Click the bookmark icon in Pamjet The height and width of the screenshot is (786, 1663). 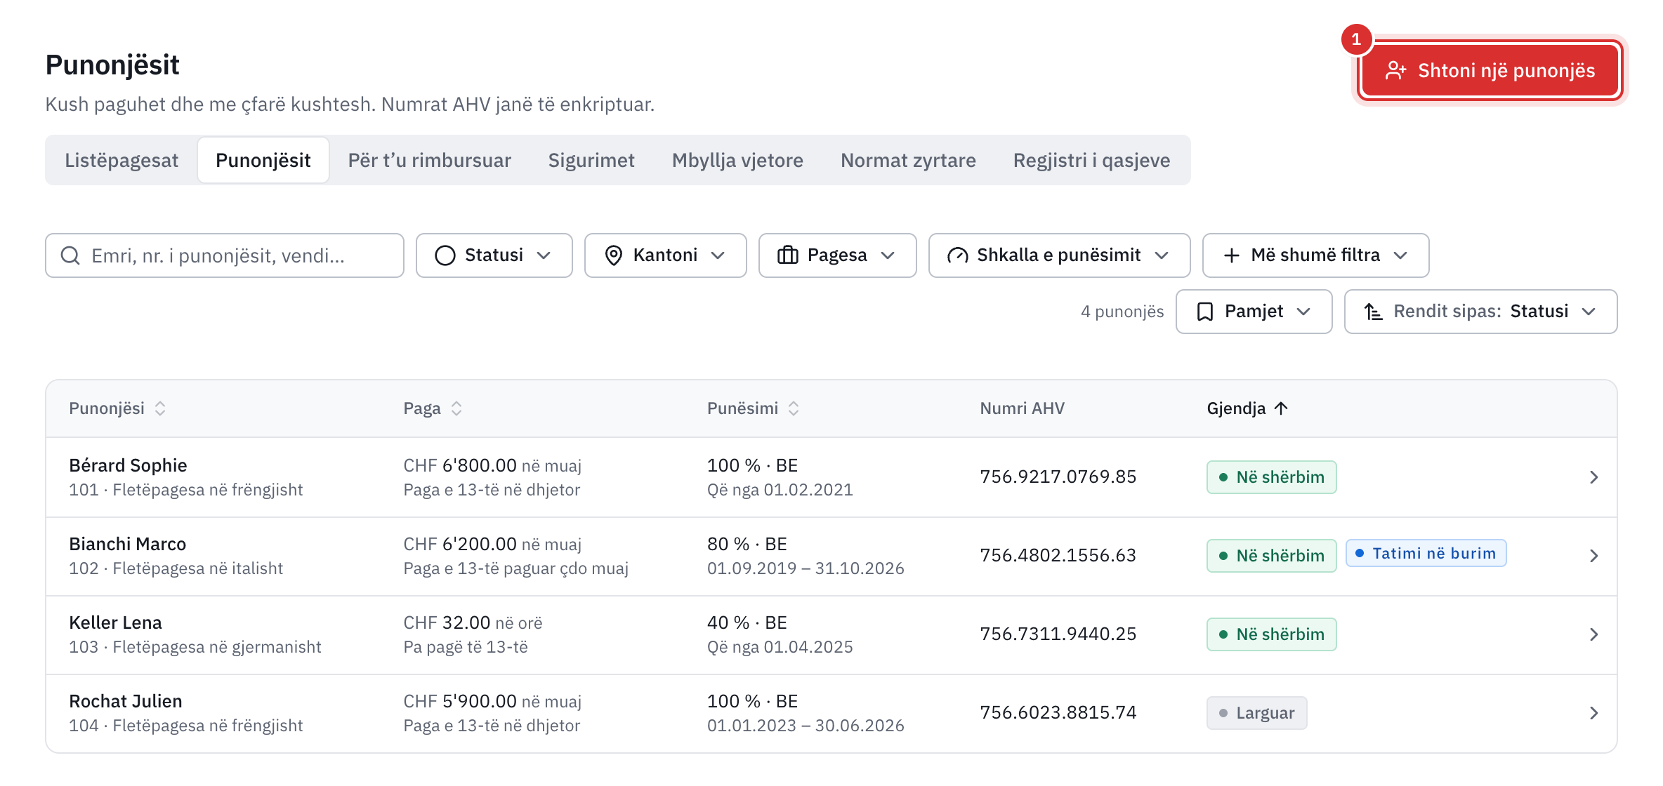click(x=1205, y=312)
